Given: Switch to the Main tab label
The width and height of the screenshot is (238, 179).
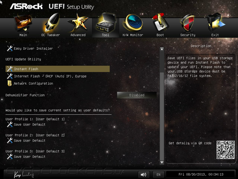Looking at the screenshot, I should click(23, 35).
